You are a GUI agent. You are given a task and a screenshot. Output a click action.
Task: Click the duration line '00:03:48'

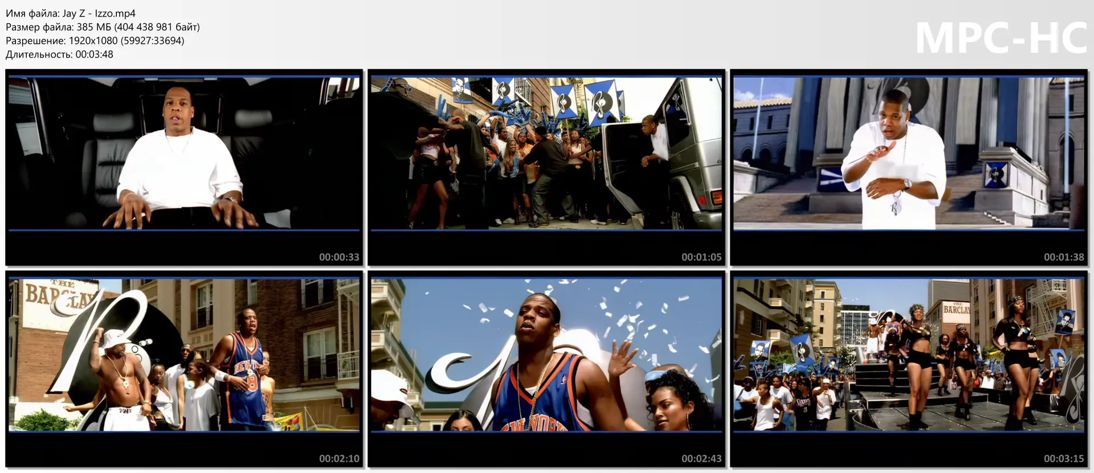(59, 54)
